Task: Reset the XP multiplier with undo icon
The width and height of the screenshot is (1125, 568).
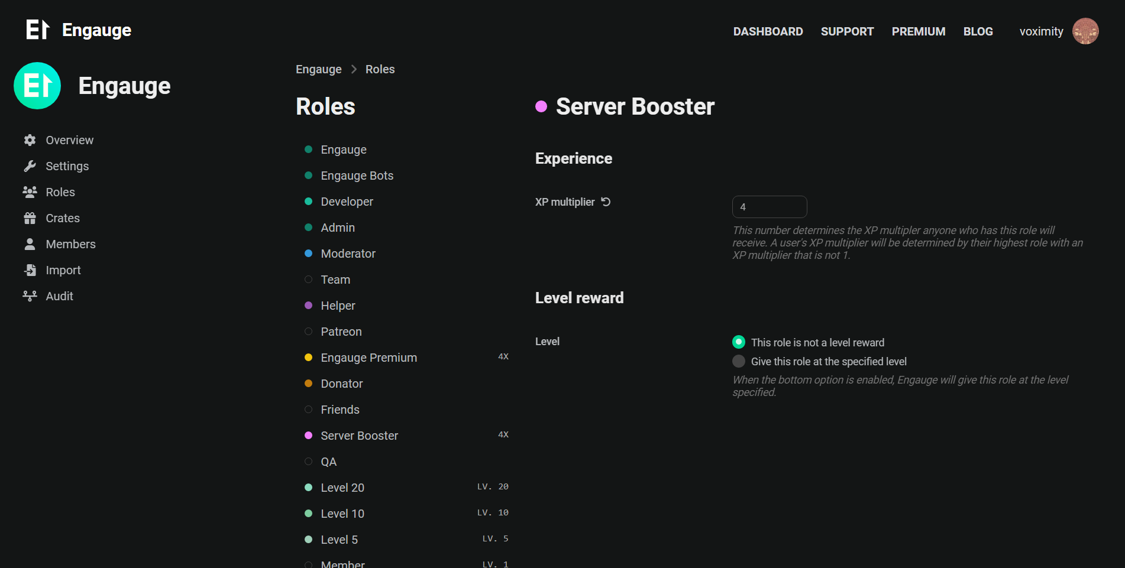Action: (606, 202)
